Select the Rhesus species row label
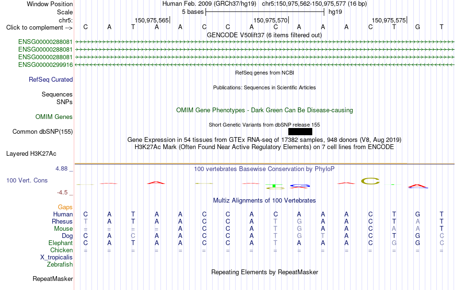The height and width of the screenshot is (290, 455). point(62,221)
